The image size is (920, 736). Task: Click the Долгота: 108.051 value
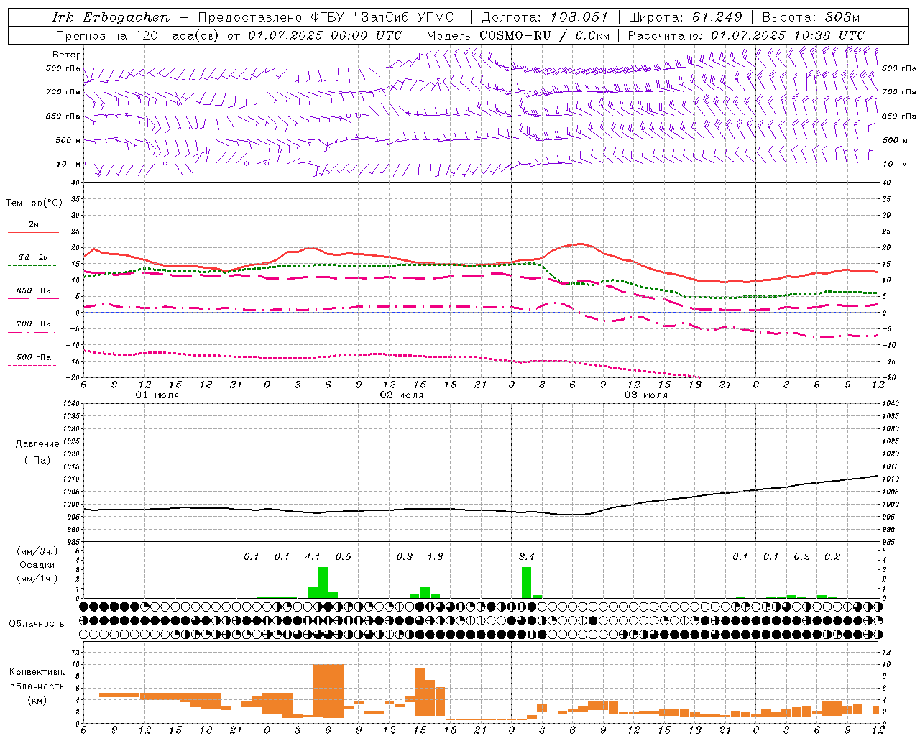tap(545, 17)
